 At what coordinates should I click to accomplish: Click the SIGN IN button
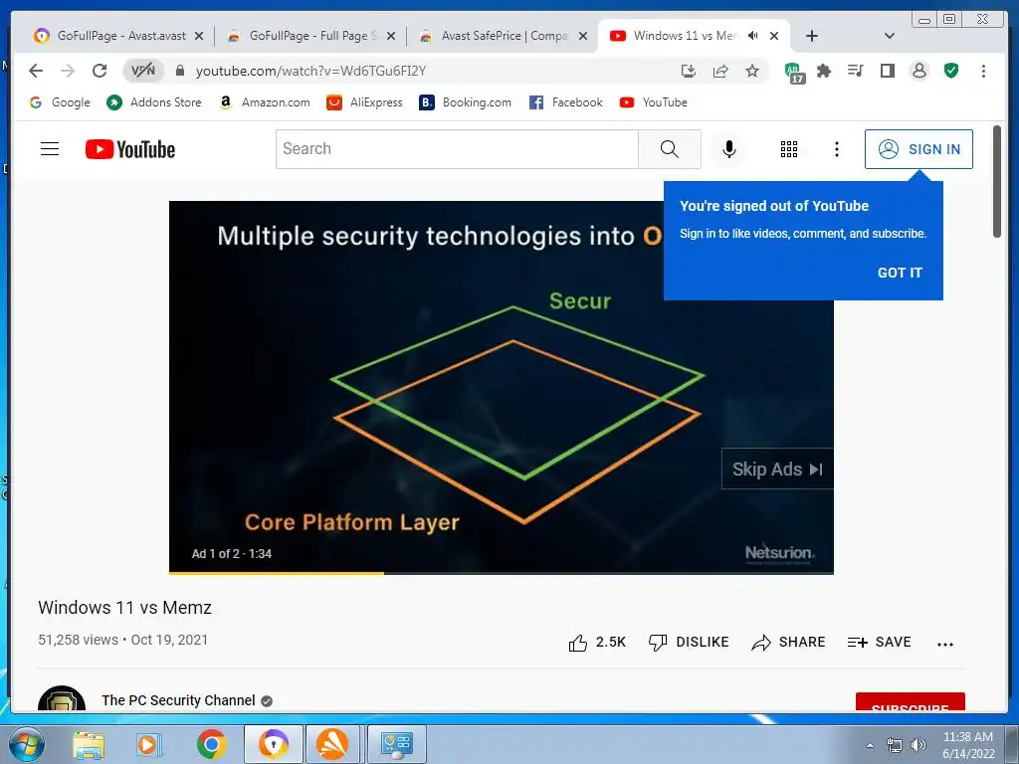point(918,149)
